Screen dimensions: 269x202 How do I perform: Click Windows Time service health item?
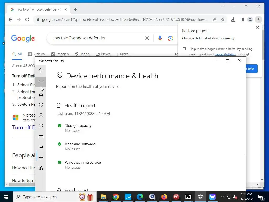[79, 165]
